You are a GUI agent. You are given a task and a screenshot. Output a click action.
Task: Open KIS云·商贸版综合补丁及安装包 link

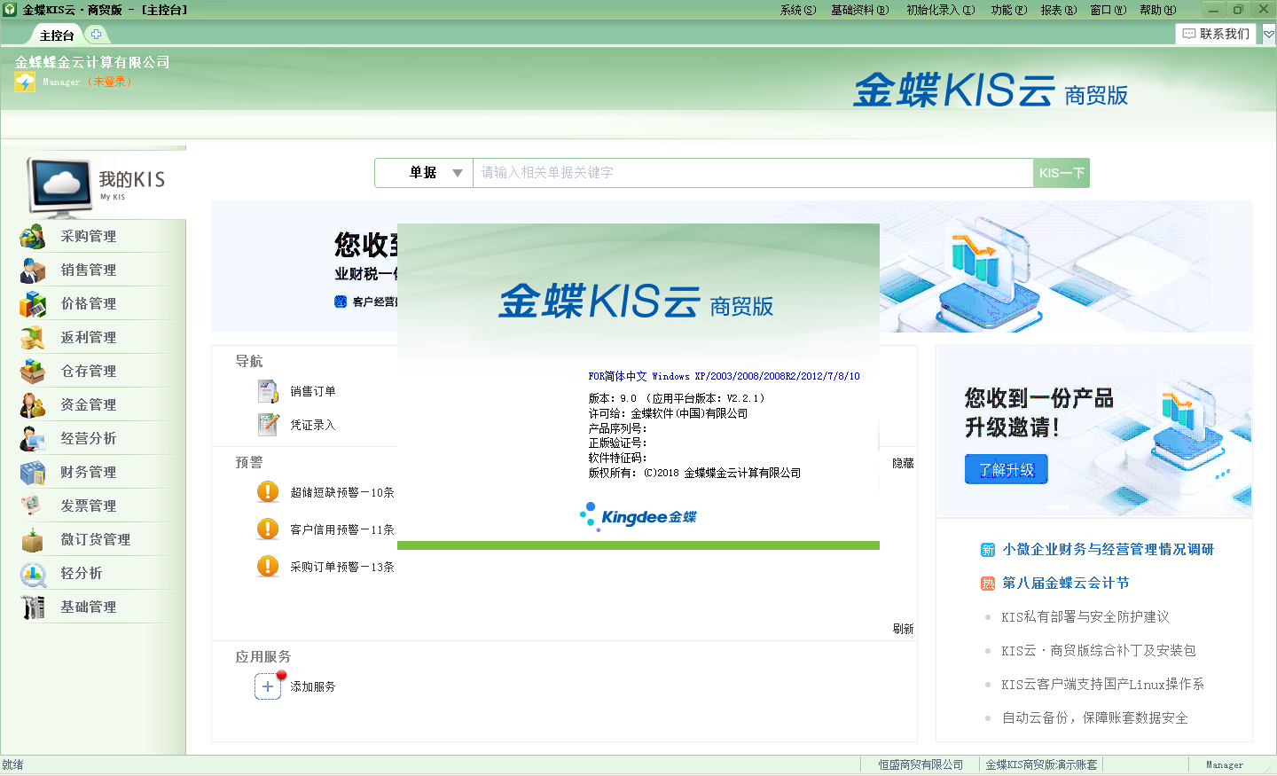pyautogui.click(x=1099, y=651)
